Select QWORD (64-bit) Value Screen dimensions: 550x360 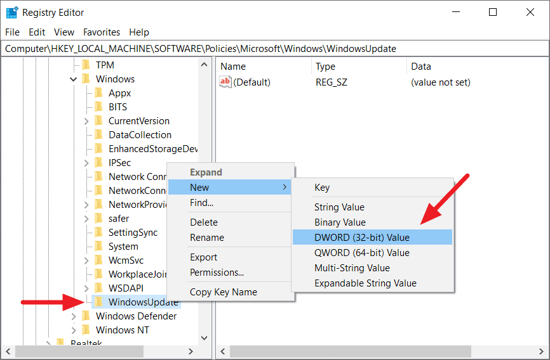click(373, 252)
